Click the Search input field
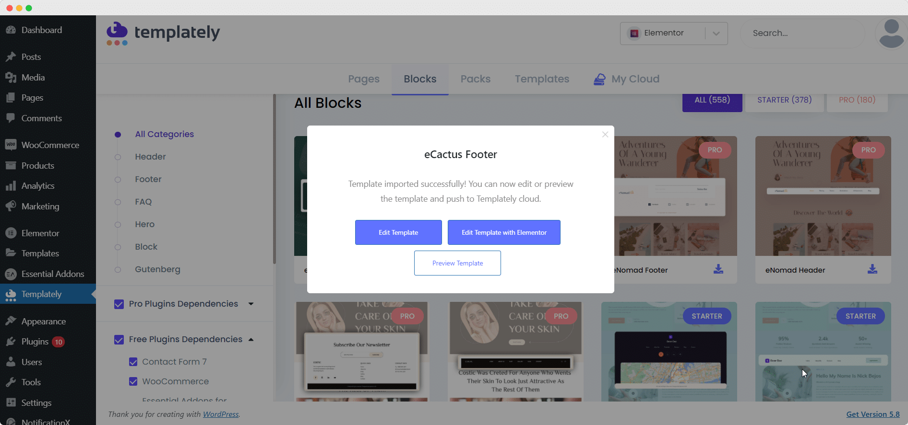Viewport: 908px width, 425px height. (x=801, y=34)
